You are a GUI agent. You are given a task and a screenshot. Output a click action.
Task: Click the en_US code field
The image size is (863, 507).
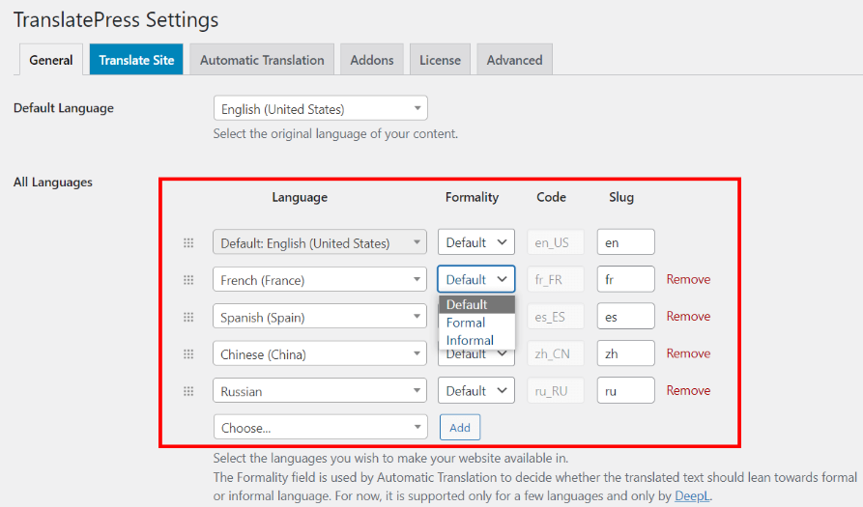point(556,242)
